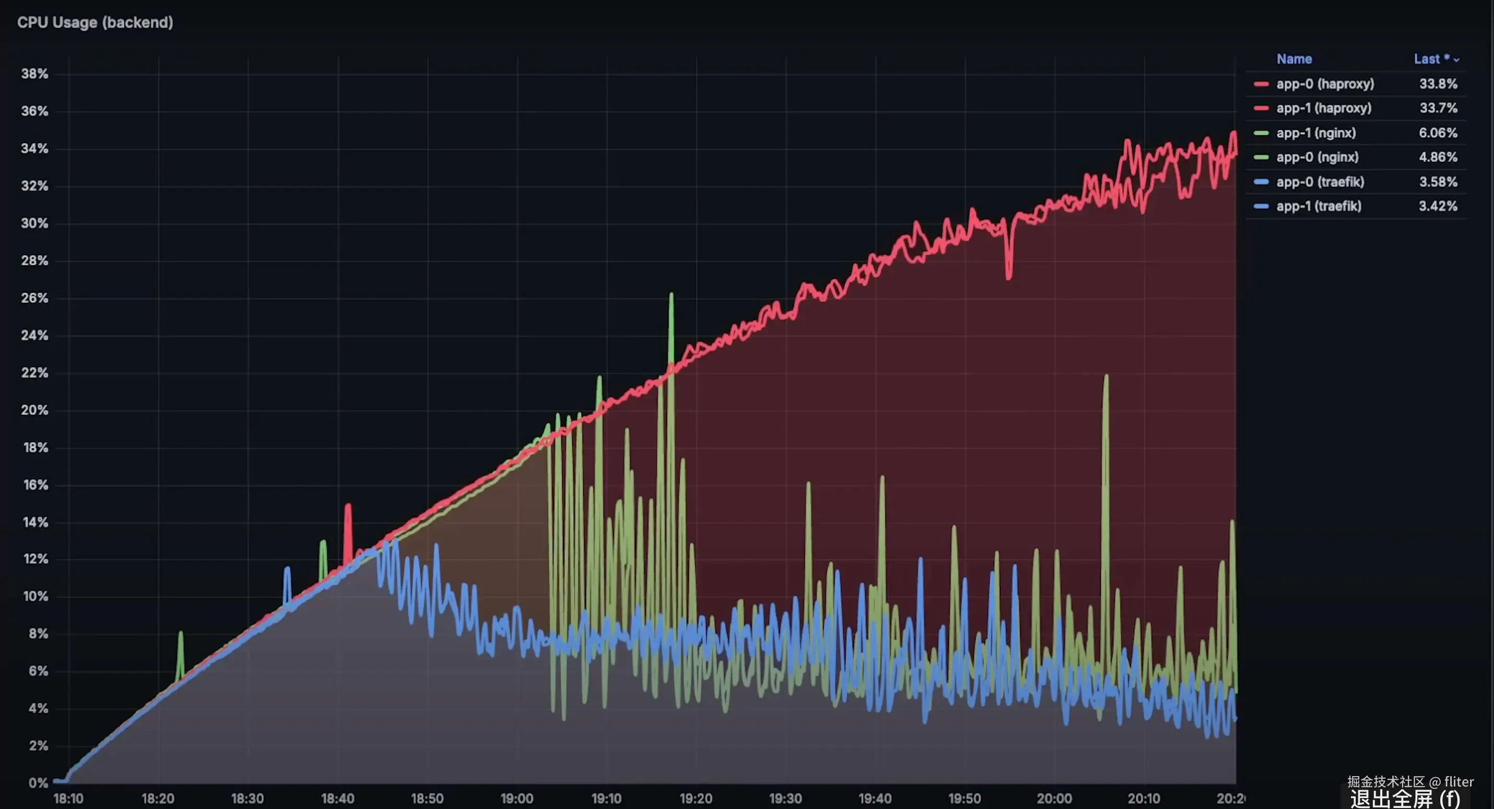Sort legend by the Name column header
This screenshot has width=1494, height=809.
tap(1294, 59)
